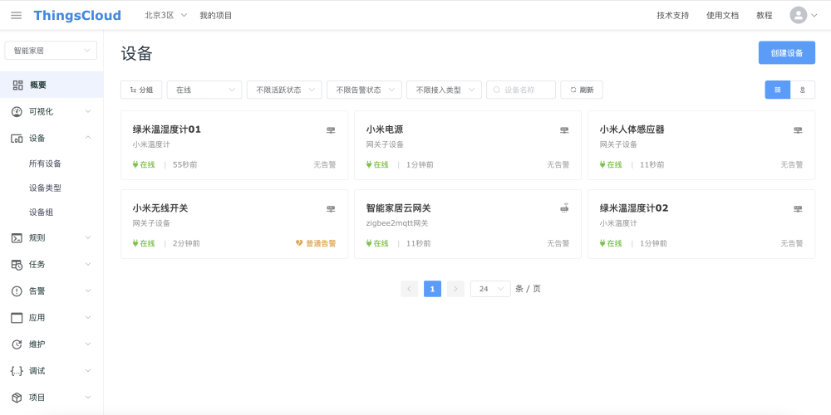Open the 智能家居云网关 device title

(401, 208)
